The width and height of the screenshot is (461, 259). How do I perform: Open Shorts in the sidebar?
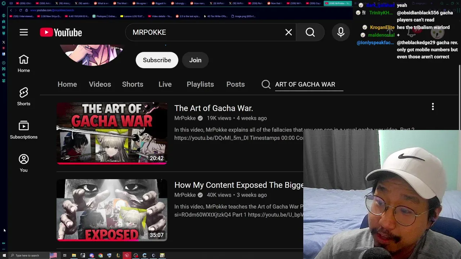click(x=24, y=97)
